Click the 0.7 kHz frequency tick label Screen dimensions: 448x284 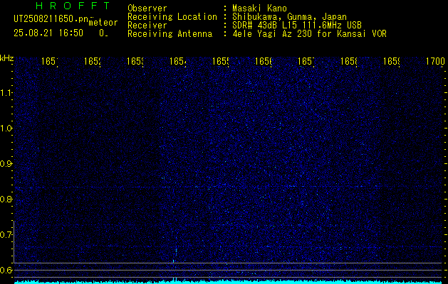[x=6, y=235]
